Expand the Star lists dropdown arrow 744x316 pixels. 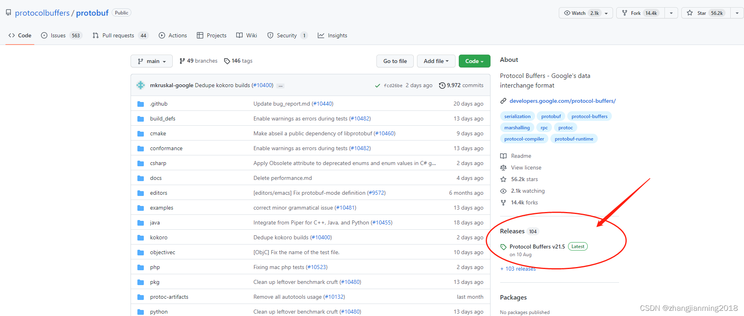tap(737, 13)
